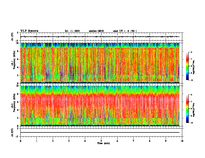Click time axis tick label "8"
The image size is (205, 158).
coord(150,141)
